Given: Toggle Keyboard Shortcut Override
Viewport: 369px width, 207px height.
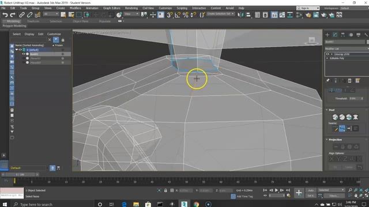Looking at the screenshot, I should [x=161, y=15].
